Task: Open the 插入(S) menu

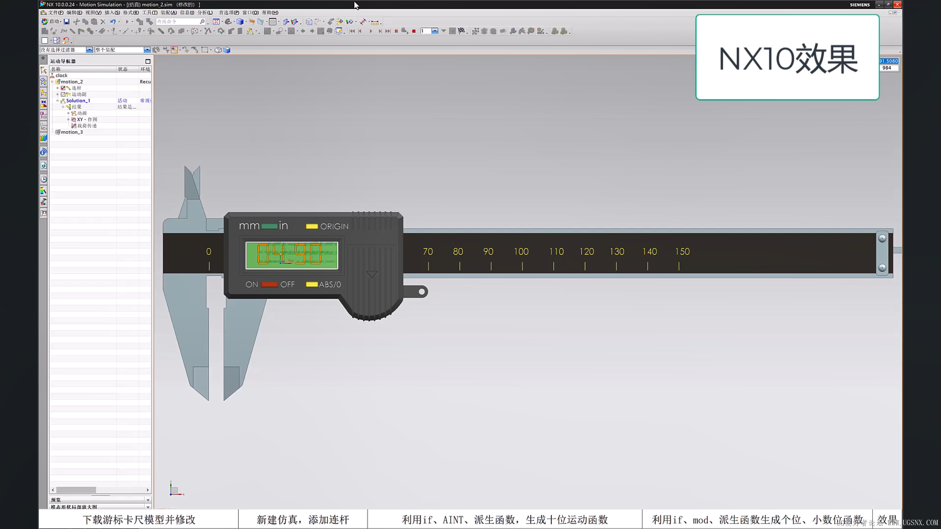Action: point(112,13)
